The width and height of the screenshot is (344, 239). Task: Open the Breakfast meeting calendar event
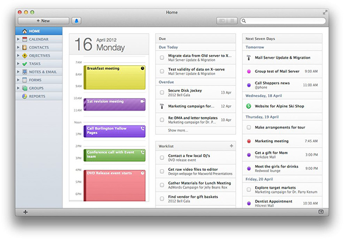(114, 77)
